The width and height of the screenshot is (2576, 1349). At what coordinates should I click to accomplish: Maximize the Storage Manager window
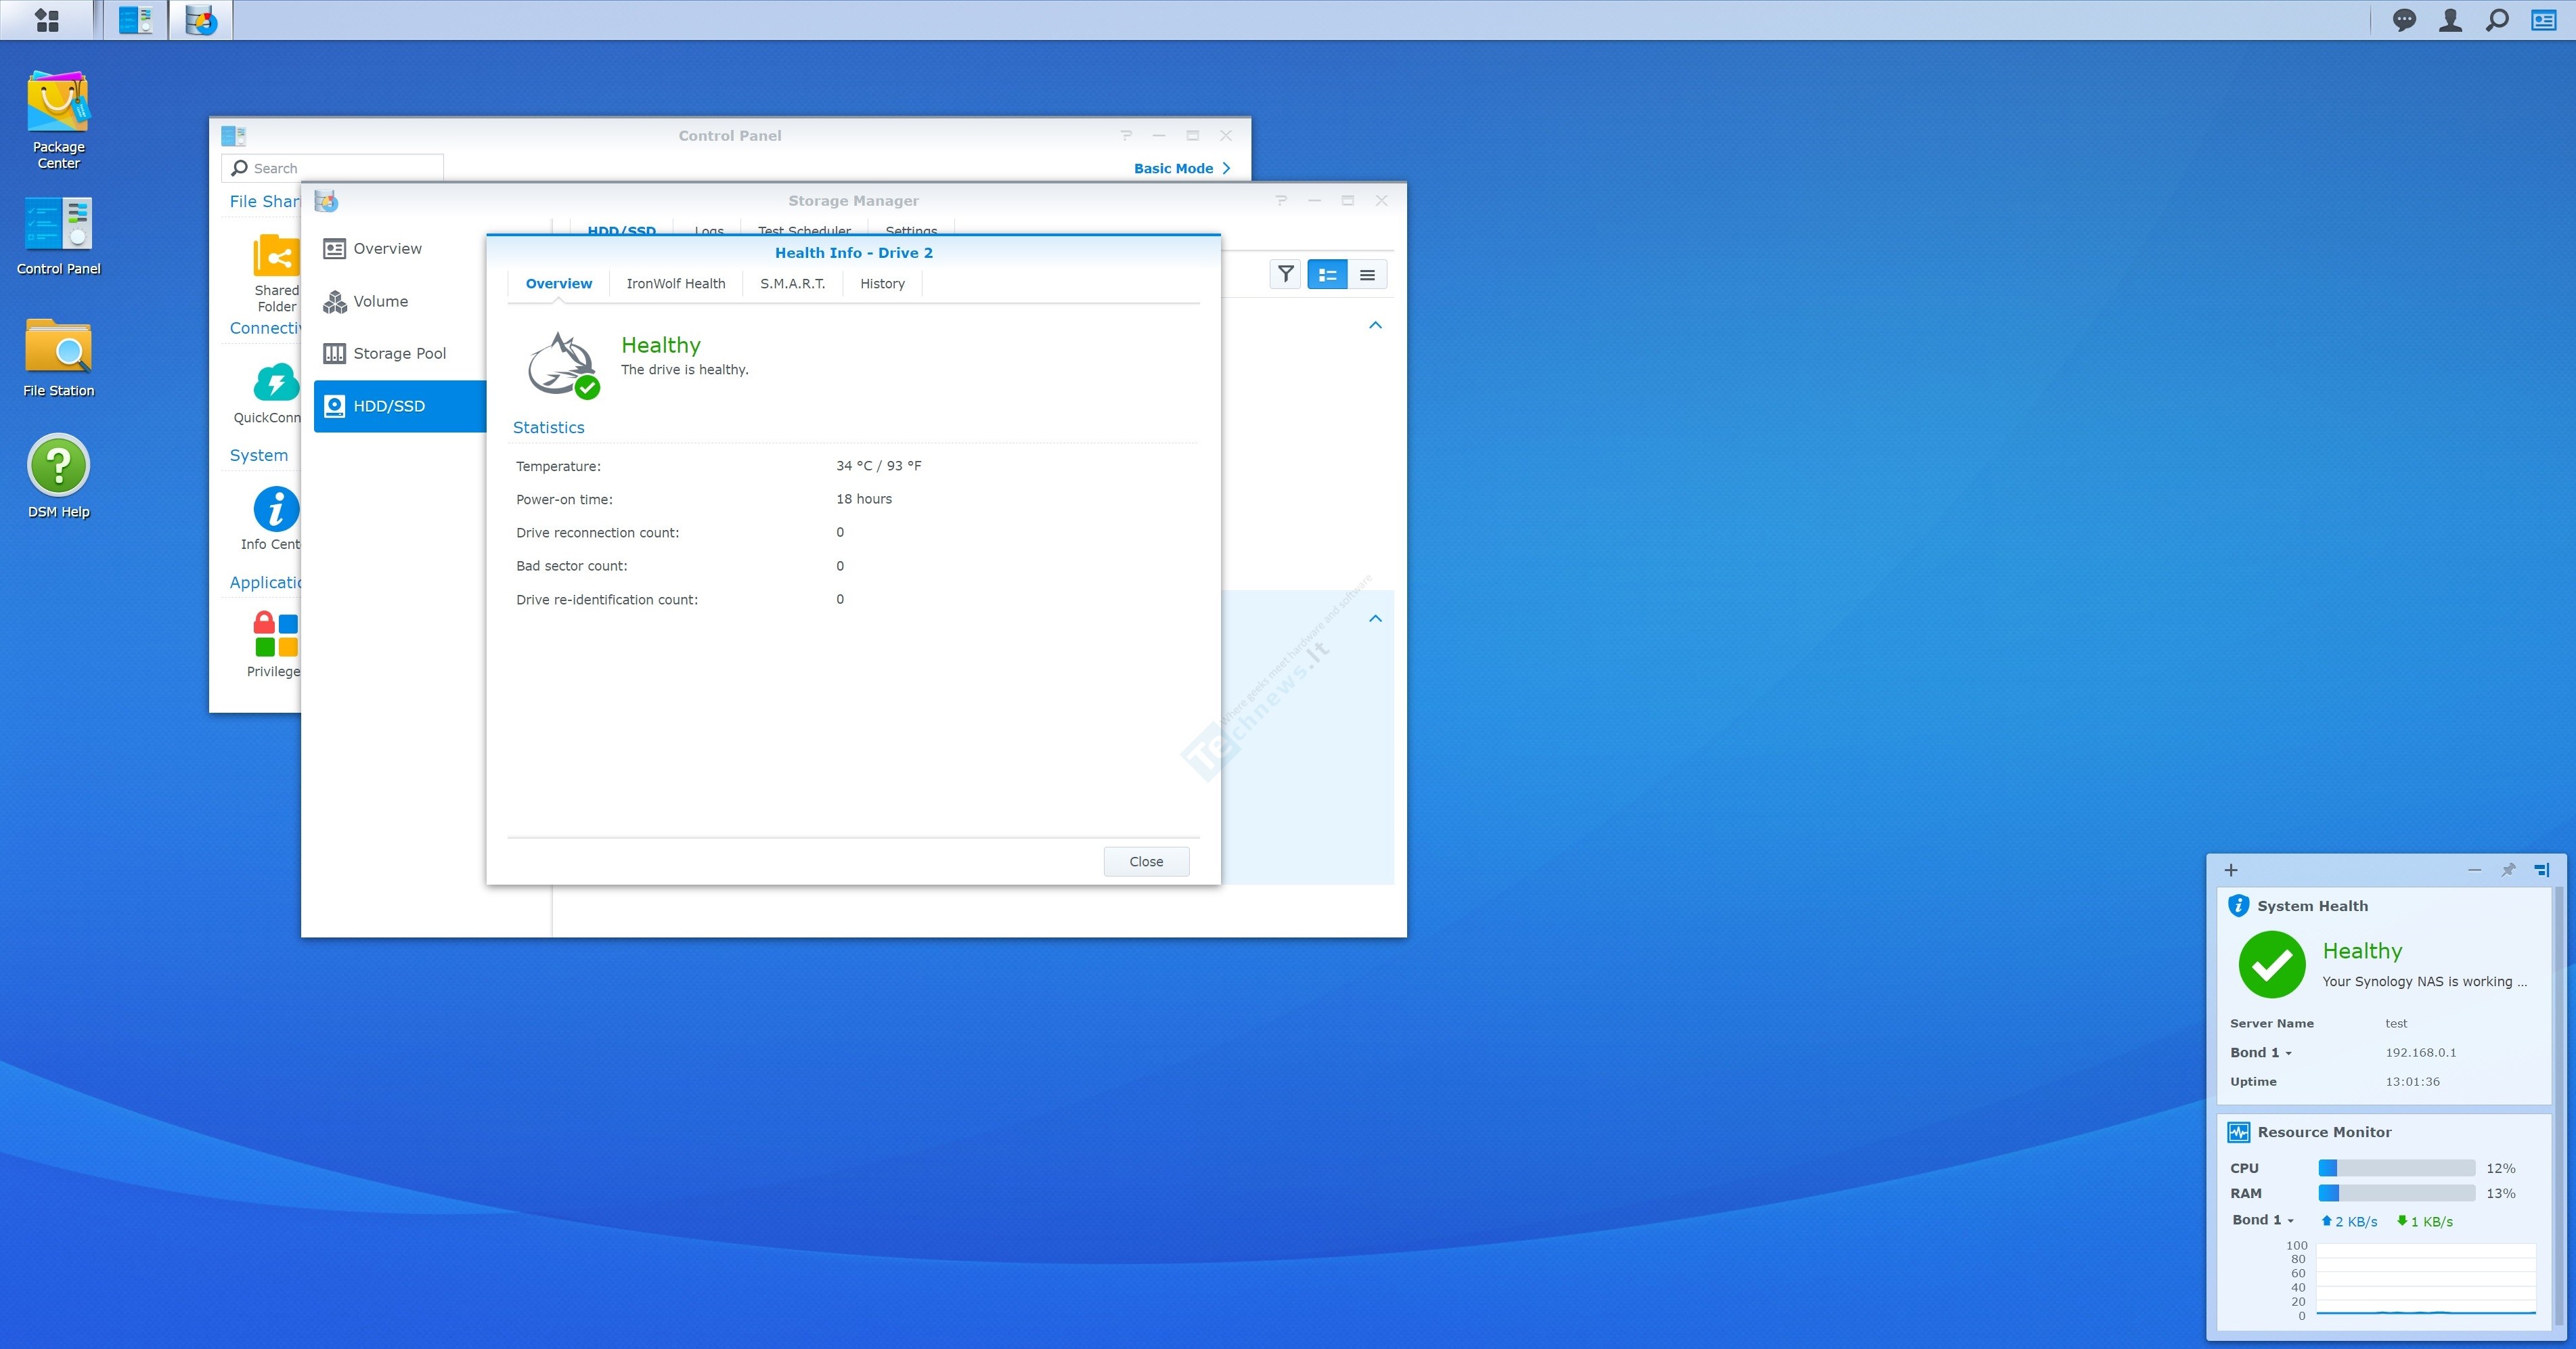tap(1347, 200)
